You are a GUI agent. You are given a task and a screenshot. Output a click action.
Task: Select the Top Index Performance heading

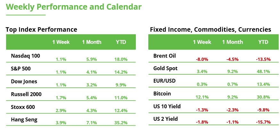[x=41, y=29]
